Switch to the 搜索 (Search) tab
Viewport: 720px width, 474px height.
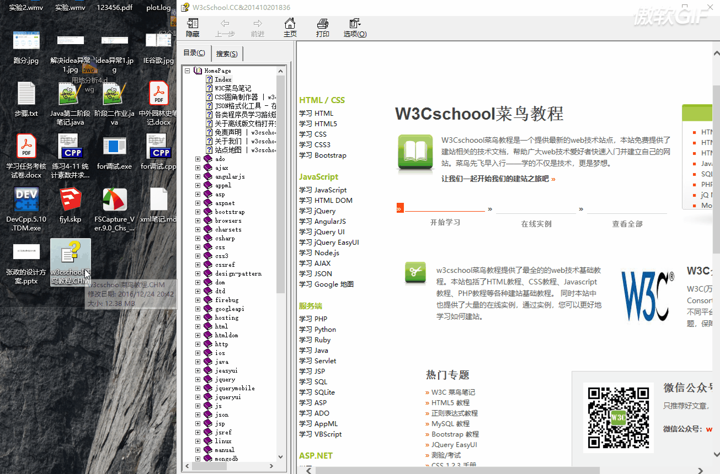227,53
